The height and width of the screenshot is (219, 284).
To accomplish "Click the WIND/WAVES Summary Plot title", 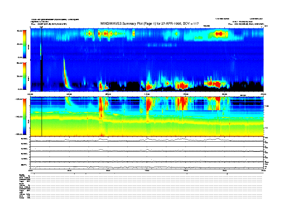I will 150,24.
